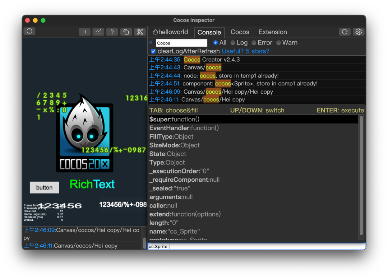Click the "Cocos Creator v2.4.3" log line

(x=257, y=60)
